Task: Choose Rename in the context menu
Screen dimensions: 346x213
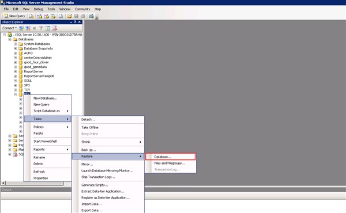Action: (x=47, y=158)
